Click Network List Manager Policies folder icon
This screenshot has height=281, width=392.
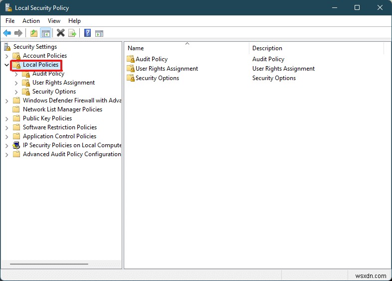pyautogui.click(x=16, y=109)
